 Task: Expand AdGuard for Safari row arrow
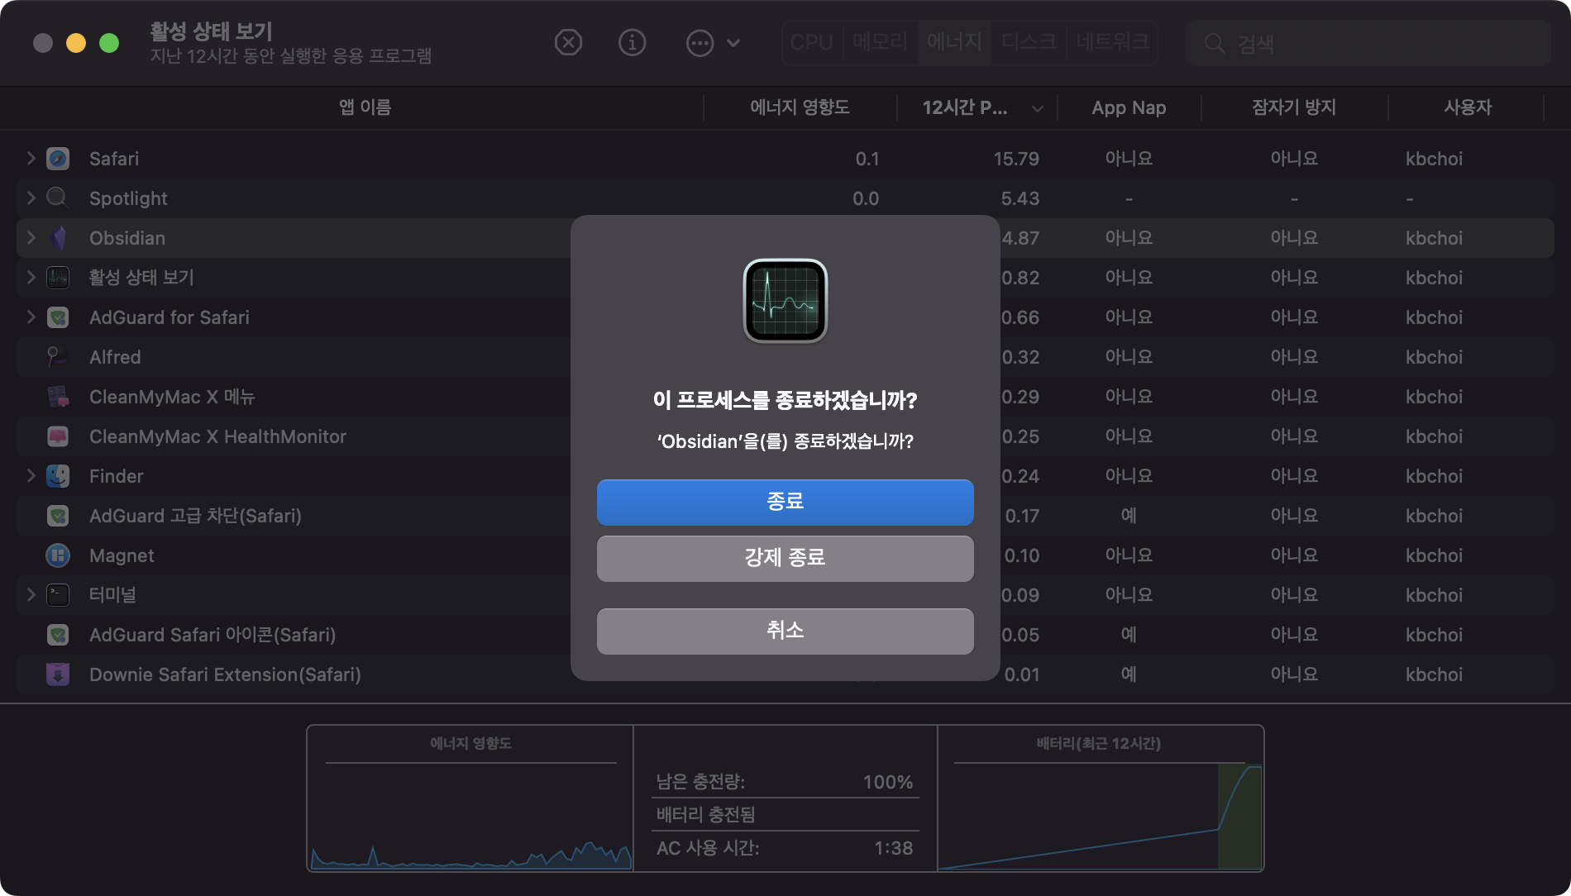tap(31, 317)
